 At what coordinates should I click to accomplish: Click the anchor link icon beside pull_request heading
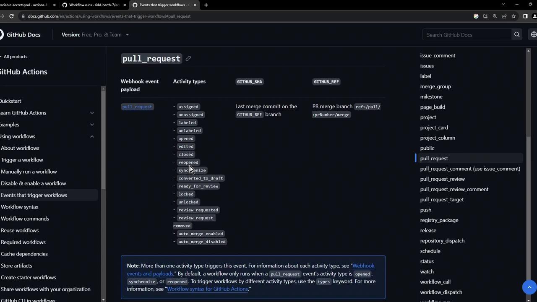pyautogui.click(x=188, y=59)
